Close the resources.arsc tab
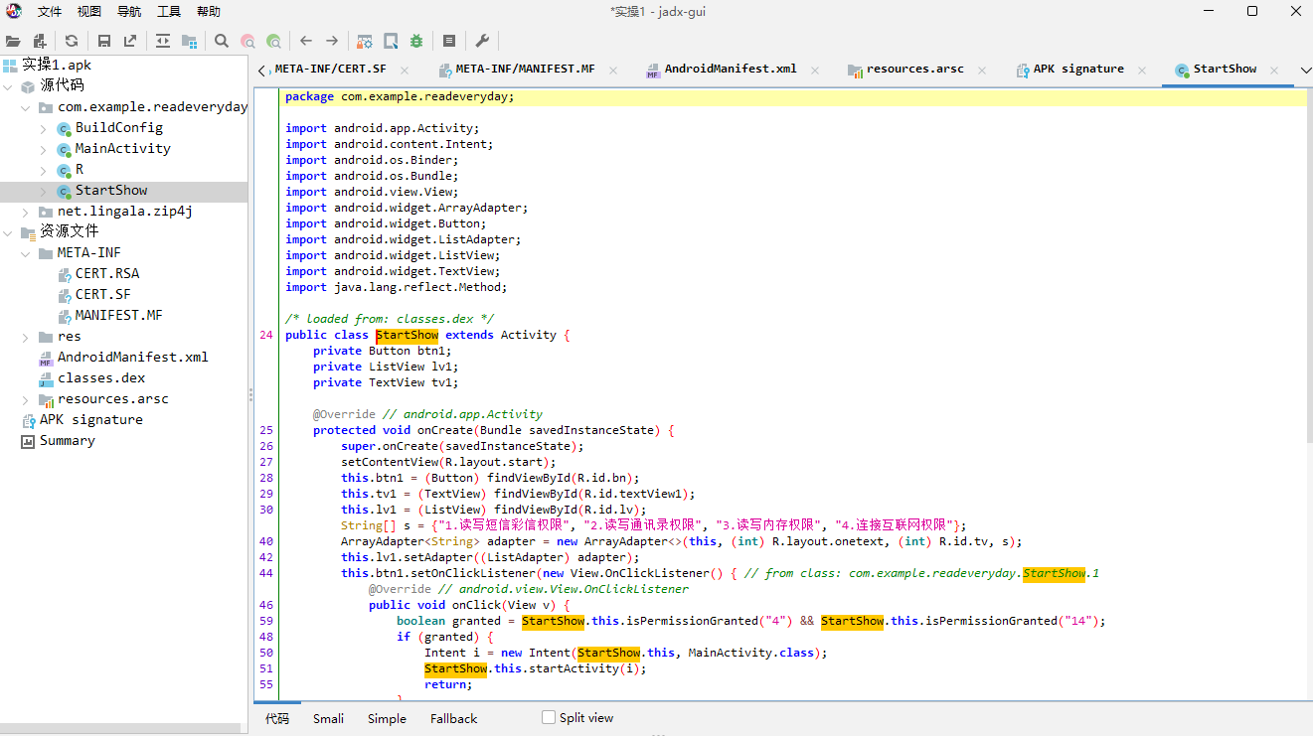The height and width of the screenshot is (736, 1313). pos(982,70)
